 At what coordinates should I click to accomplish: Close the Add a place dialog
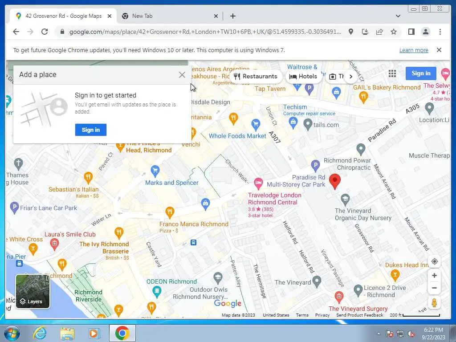pyautogui.click(x=182, y=75)
